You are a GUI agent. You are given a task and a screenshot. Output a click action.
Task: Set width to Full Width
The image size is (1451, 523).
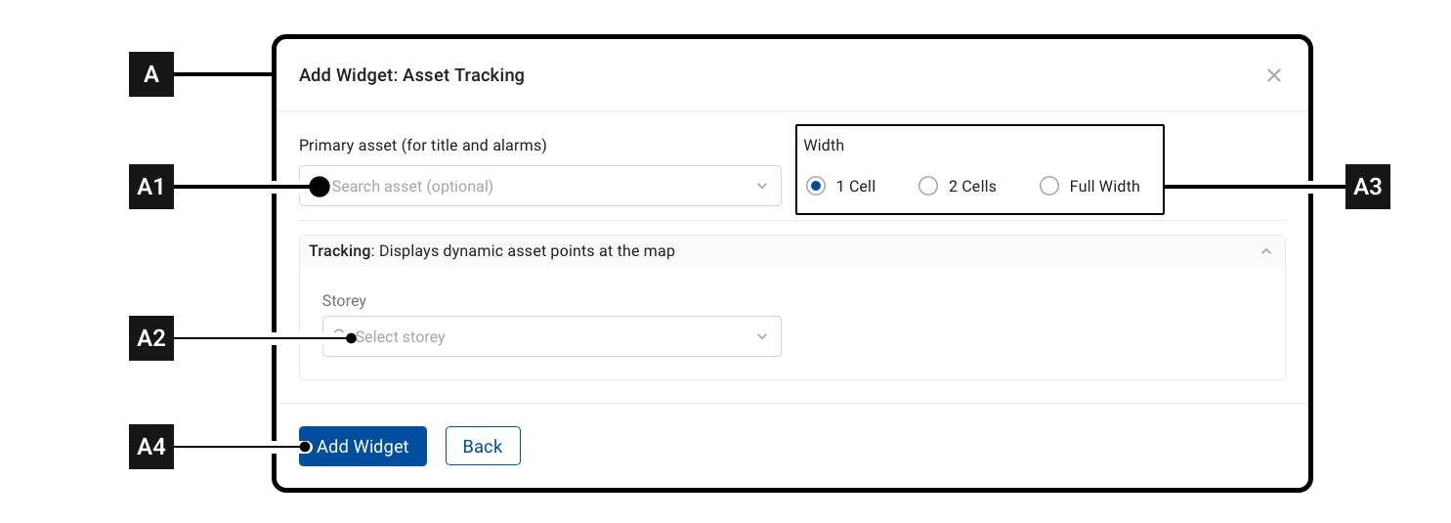click(x=1049, y=186)
